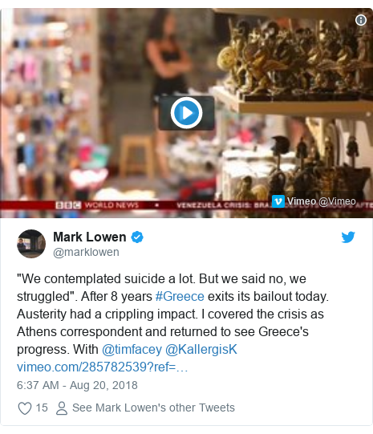
Task: Open the @marklowen handle
Action: pyautogui.click(x=86, y=252)
